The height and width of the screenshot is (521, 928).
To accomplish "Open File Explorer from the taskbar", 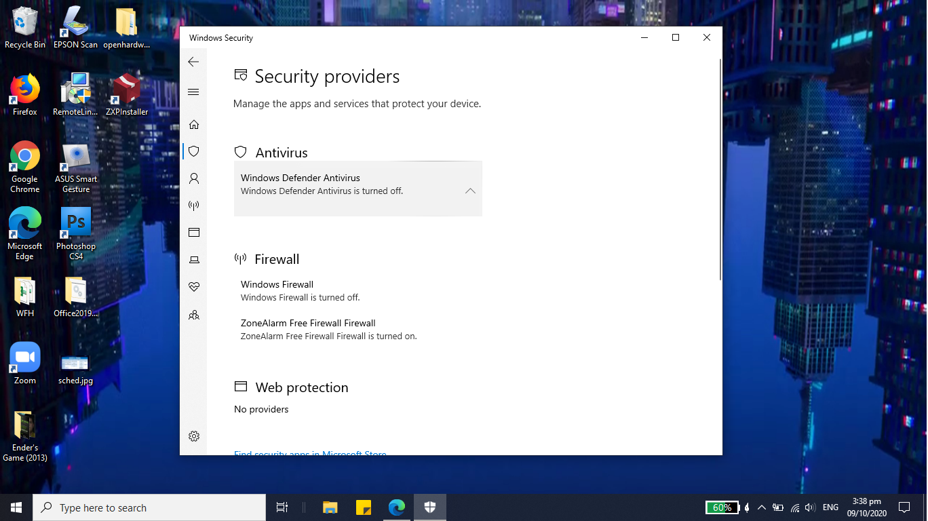I will tap(330, 507).
